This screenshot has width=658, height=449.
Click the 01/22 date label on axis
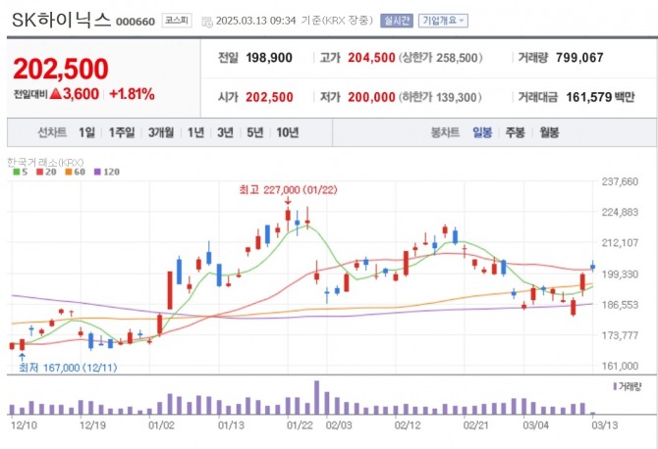pyautogui.click(x=301, y=425)
